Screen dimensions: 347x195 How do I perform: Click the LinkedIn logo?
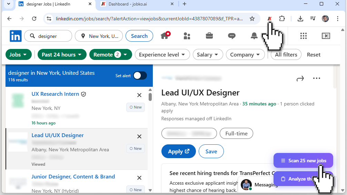[x=16, y=36]
